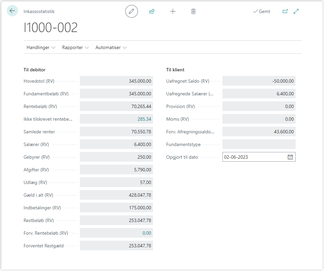Click the expand to full screen icon

[x=296, y=11]
